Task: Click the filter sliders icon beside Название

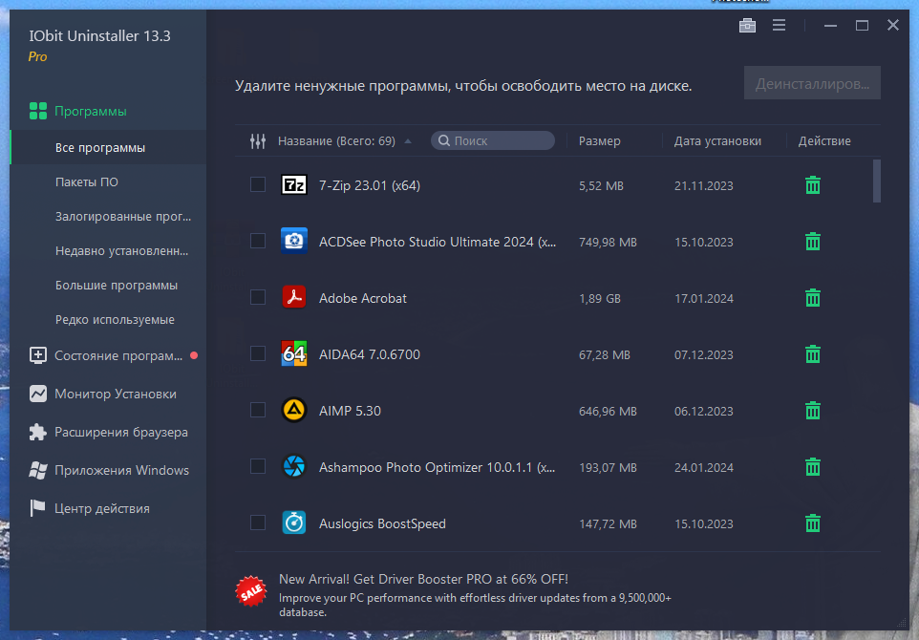Action: point(258,140)
